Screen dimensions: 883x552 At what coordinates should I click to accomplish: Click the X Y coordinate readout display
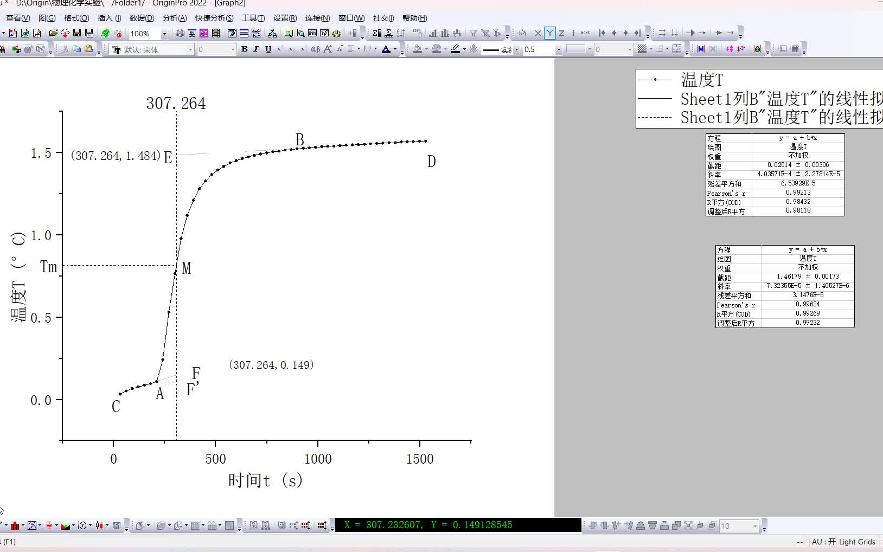pos(458,525)
